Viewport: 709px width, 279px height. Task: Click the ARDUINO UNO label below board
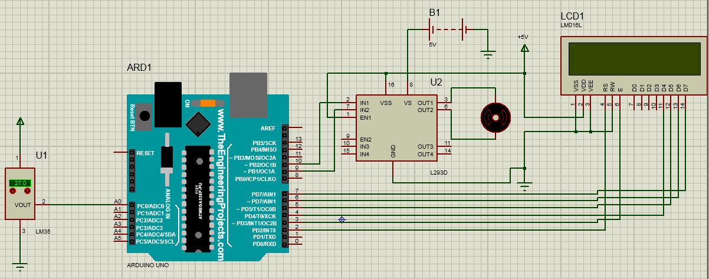pos(147,265)
